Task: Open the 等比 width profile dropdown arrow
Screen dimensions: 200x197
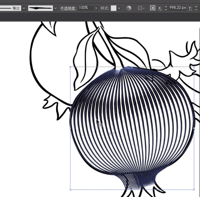Action: [x=24, y=8]
